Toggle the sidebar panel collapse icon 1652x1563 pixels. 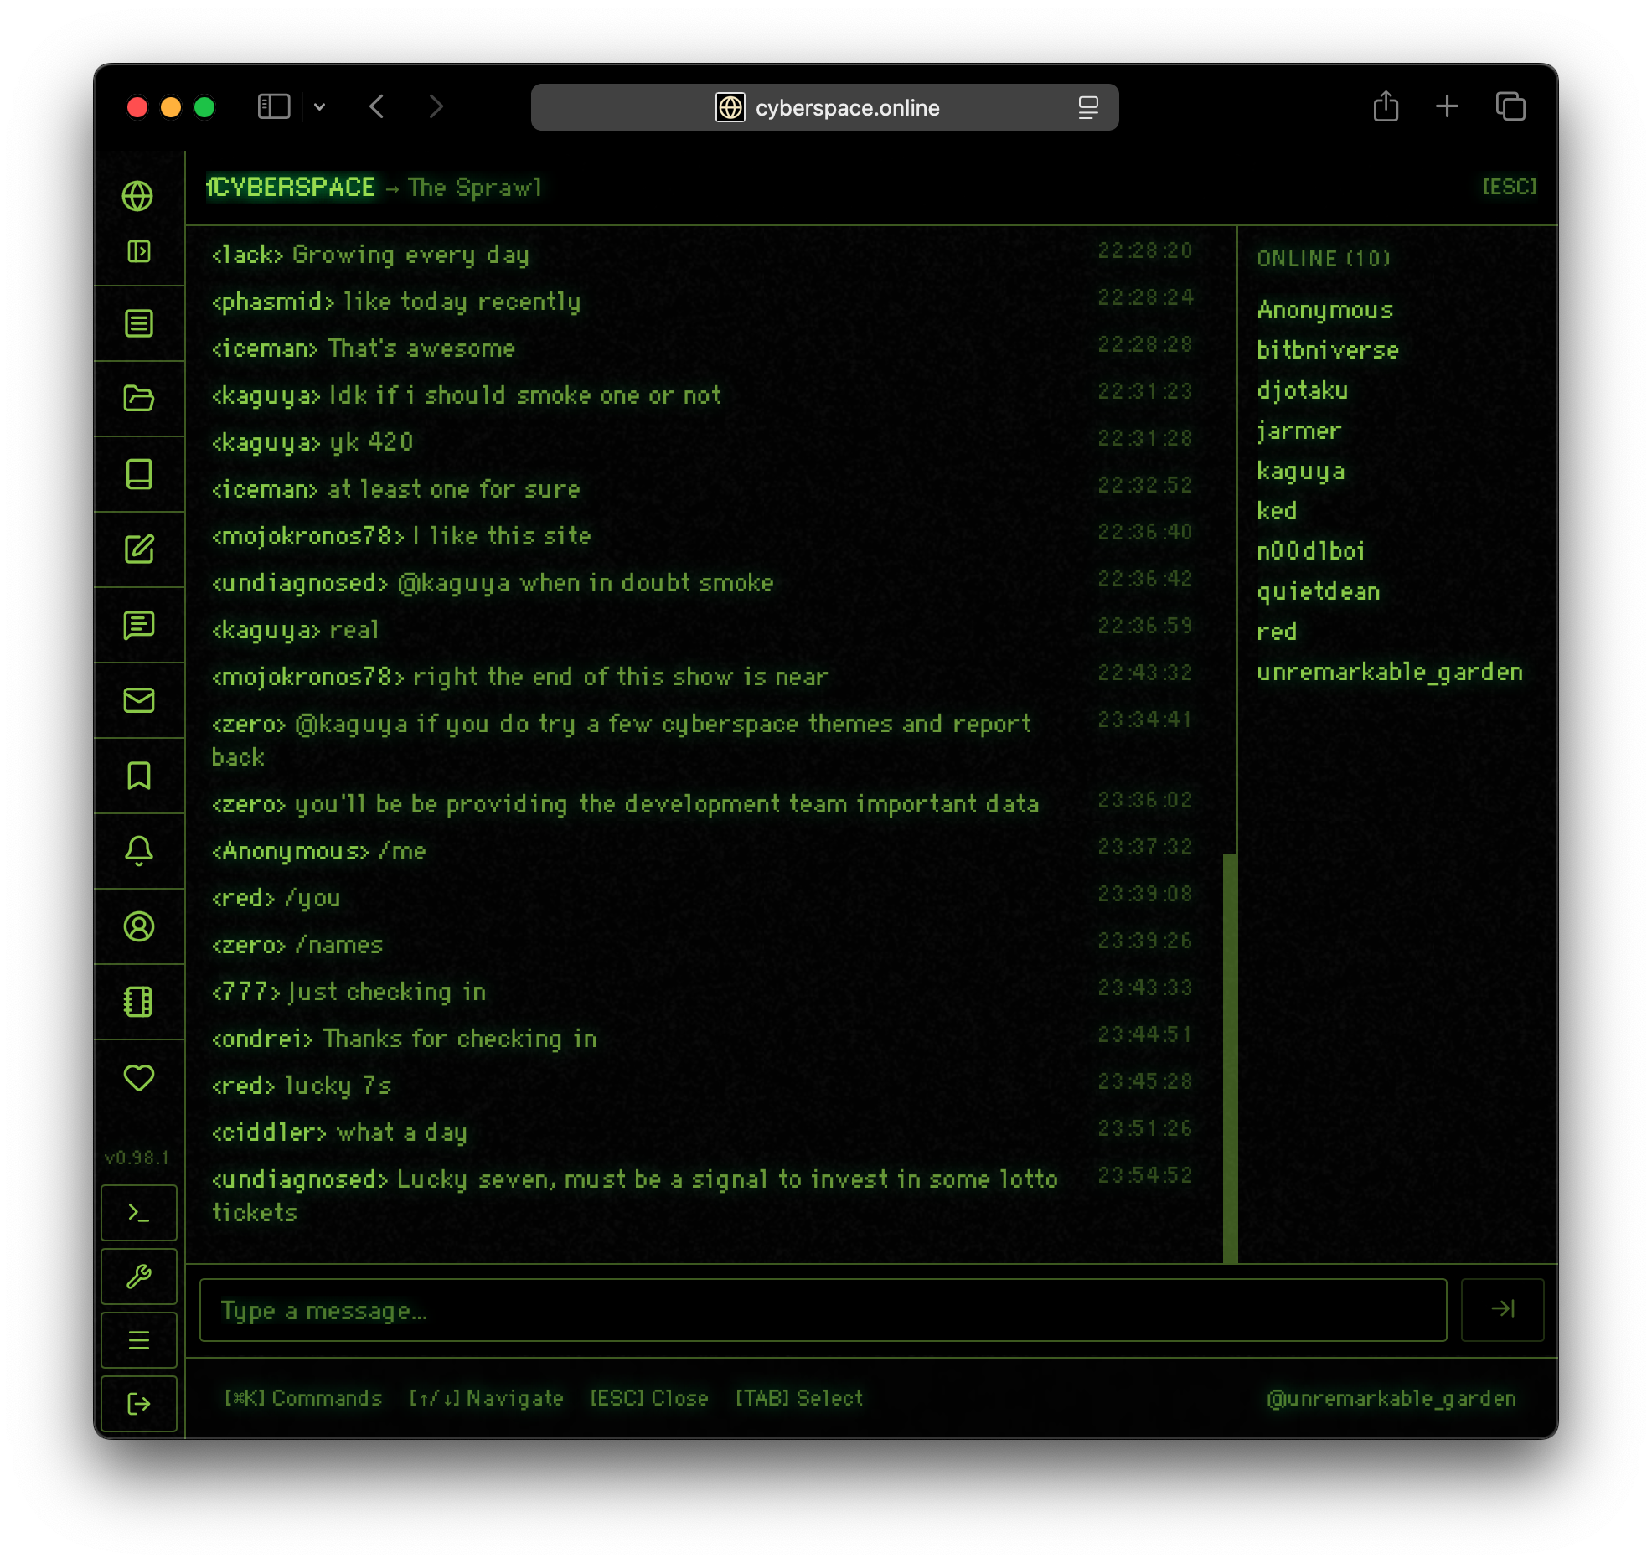pyautogui.click(x=138, y=251)
